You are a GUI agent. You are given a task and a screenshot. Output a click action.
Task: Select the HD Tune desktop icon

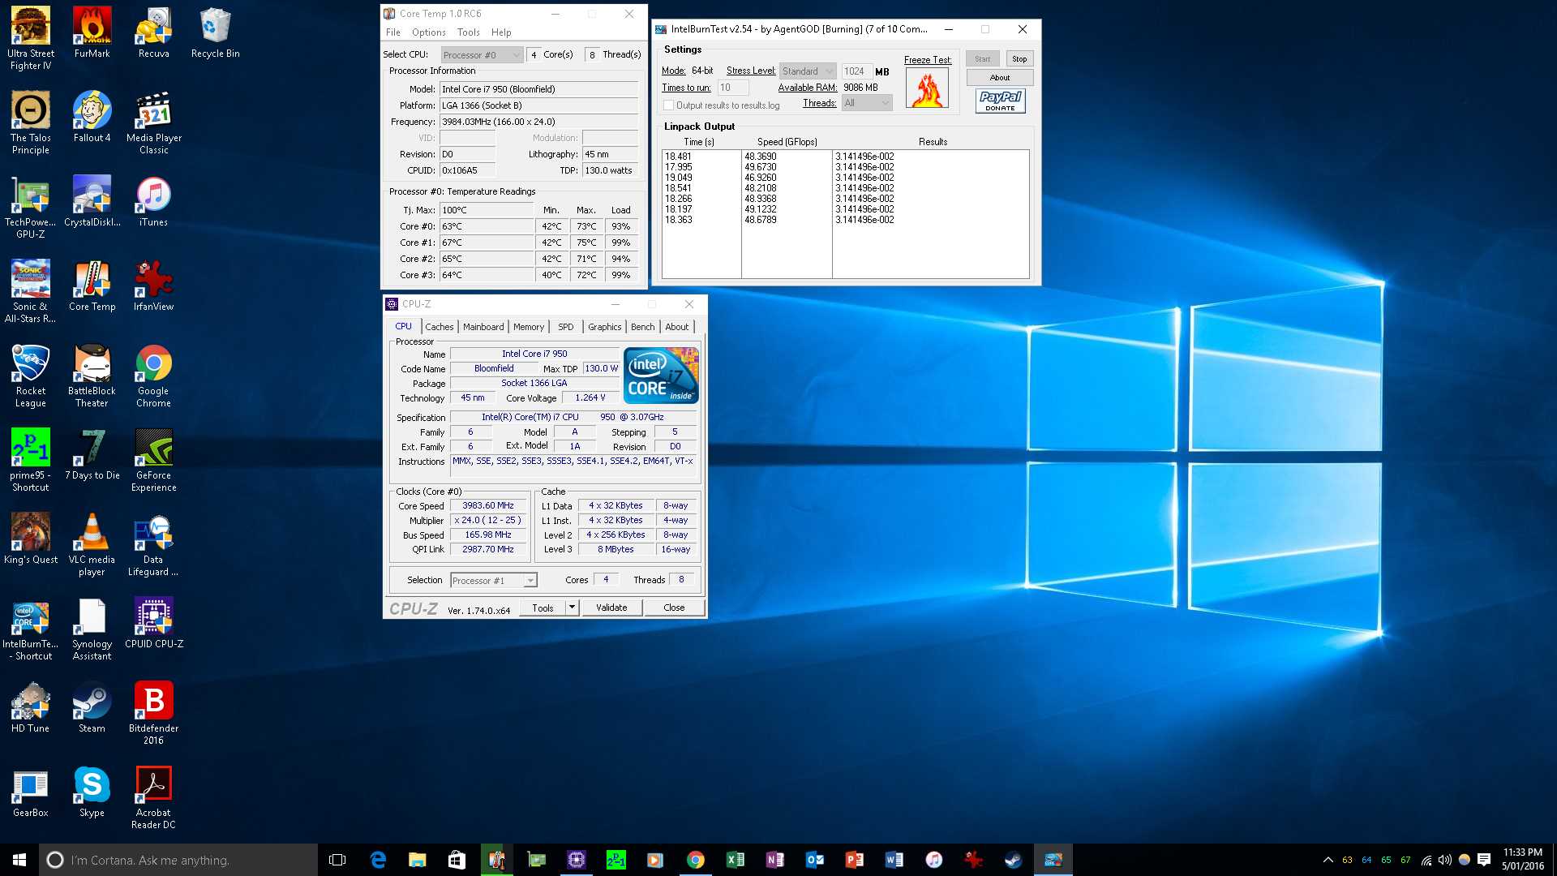(x=31, y=707)
